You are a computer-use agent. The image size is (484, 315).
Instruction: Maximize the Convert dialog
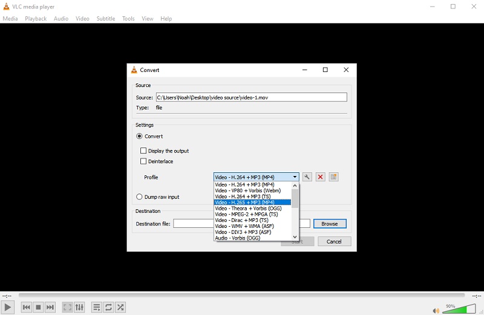(325, 70)
